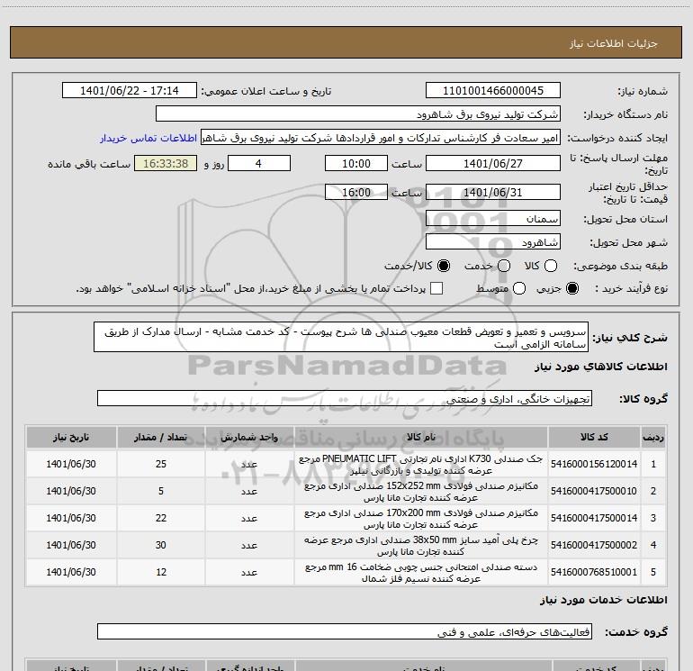Click item code 5416000156120014

[594, 464]
